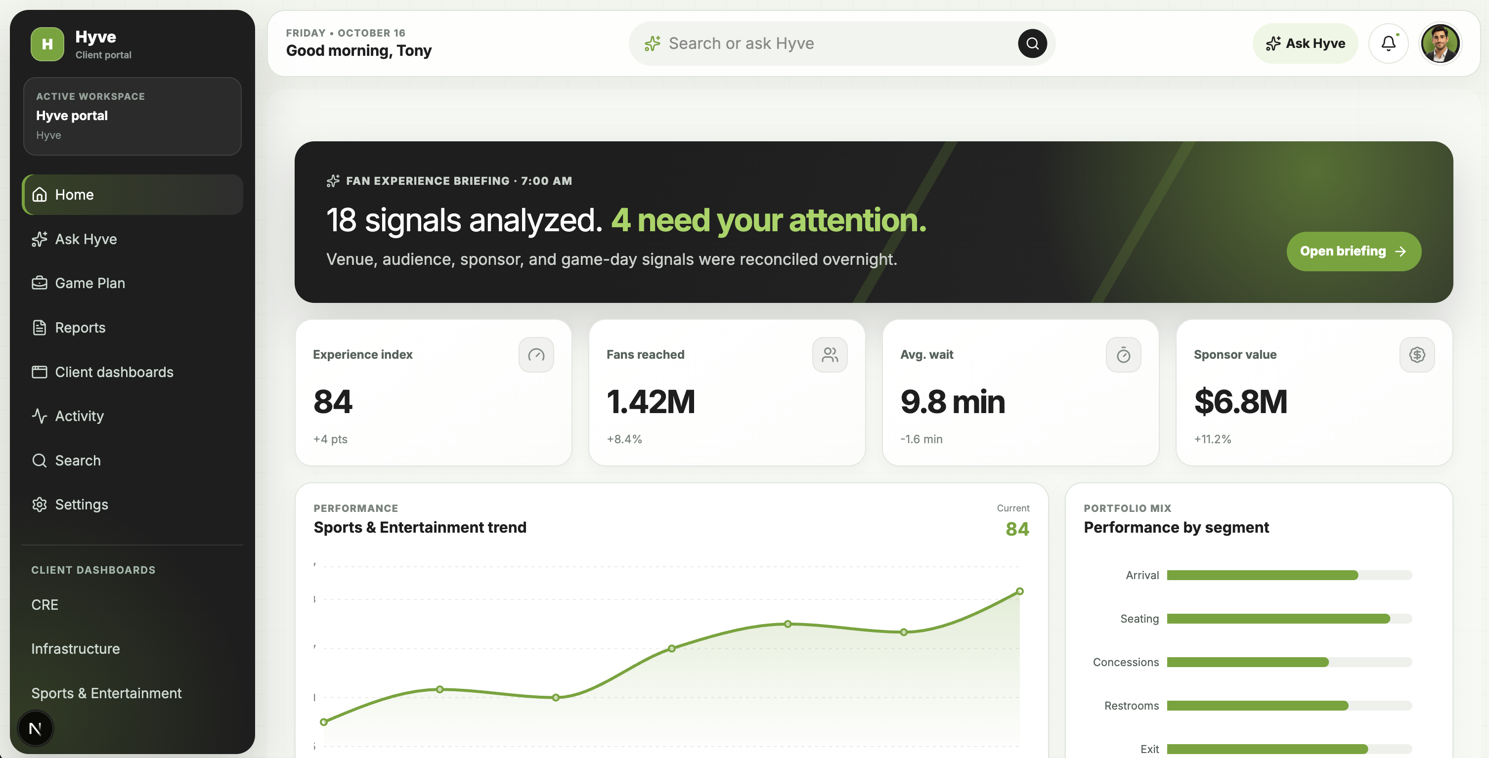Click the search magnifier button in top bar

[1032, 43]
